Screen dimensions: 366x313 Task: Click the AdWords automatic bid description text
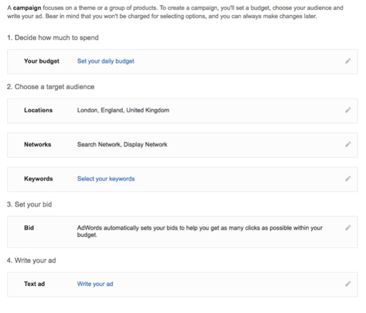200,231
